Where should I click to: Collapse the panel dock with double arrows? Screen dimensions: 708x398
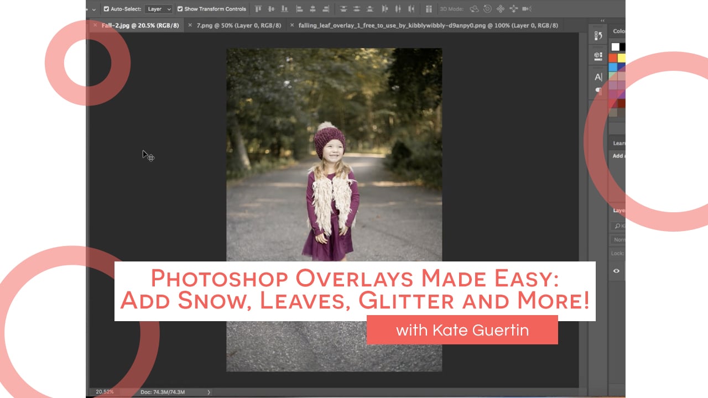603,21
